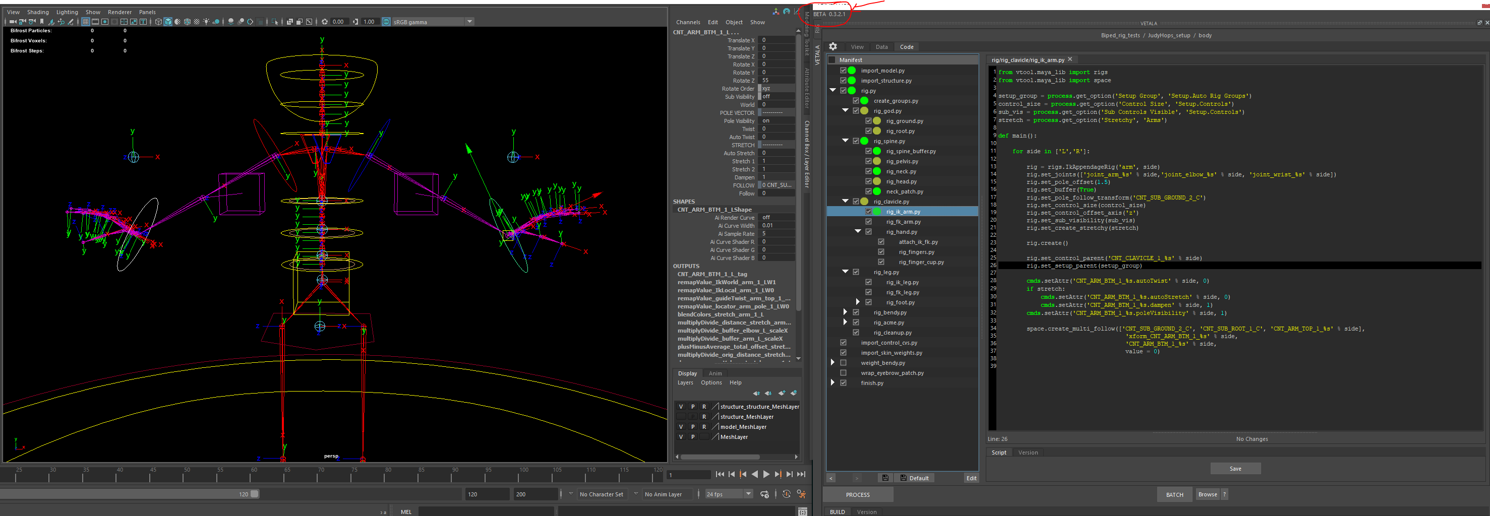This screenshot has height=516, width=1490.
Task: Select the camera icon in viewport toolbar
Action: tap(13, 22)
